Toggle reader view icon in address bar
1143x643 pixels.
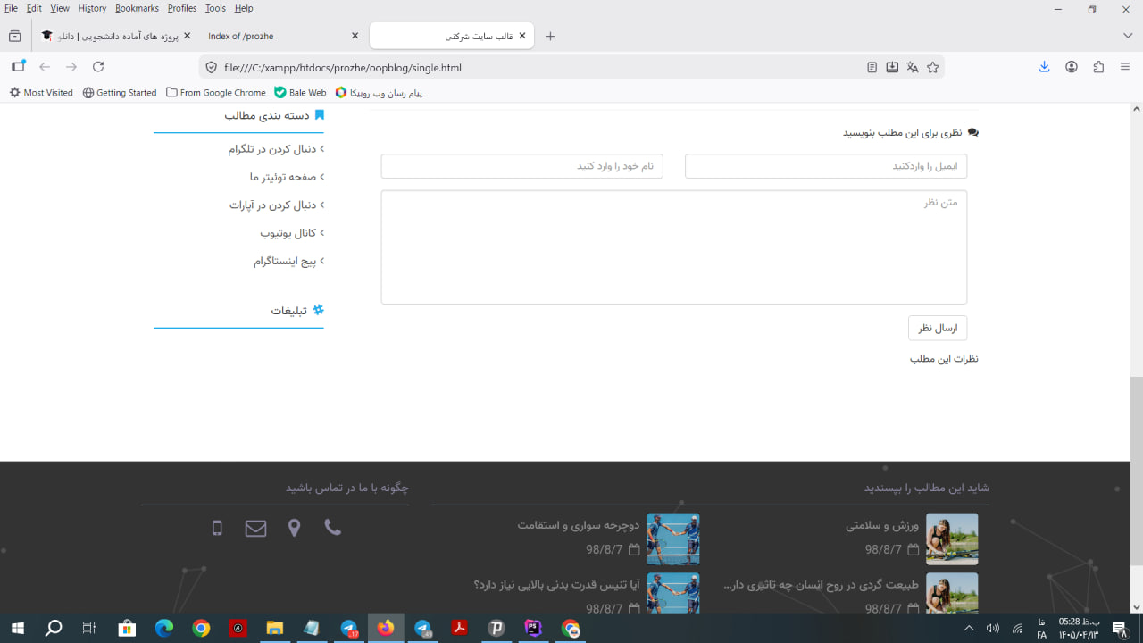coord(872,67)
